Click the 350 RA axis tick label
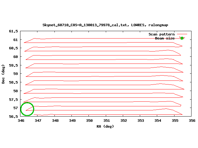The image size is (198, 148). (x=89, y=121)
